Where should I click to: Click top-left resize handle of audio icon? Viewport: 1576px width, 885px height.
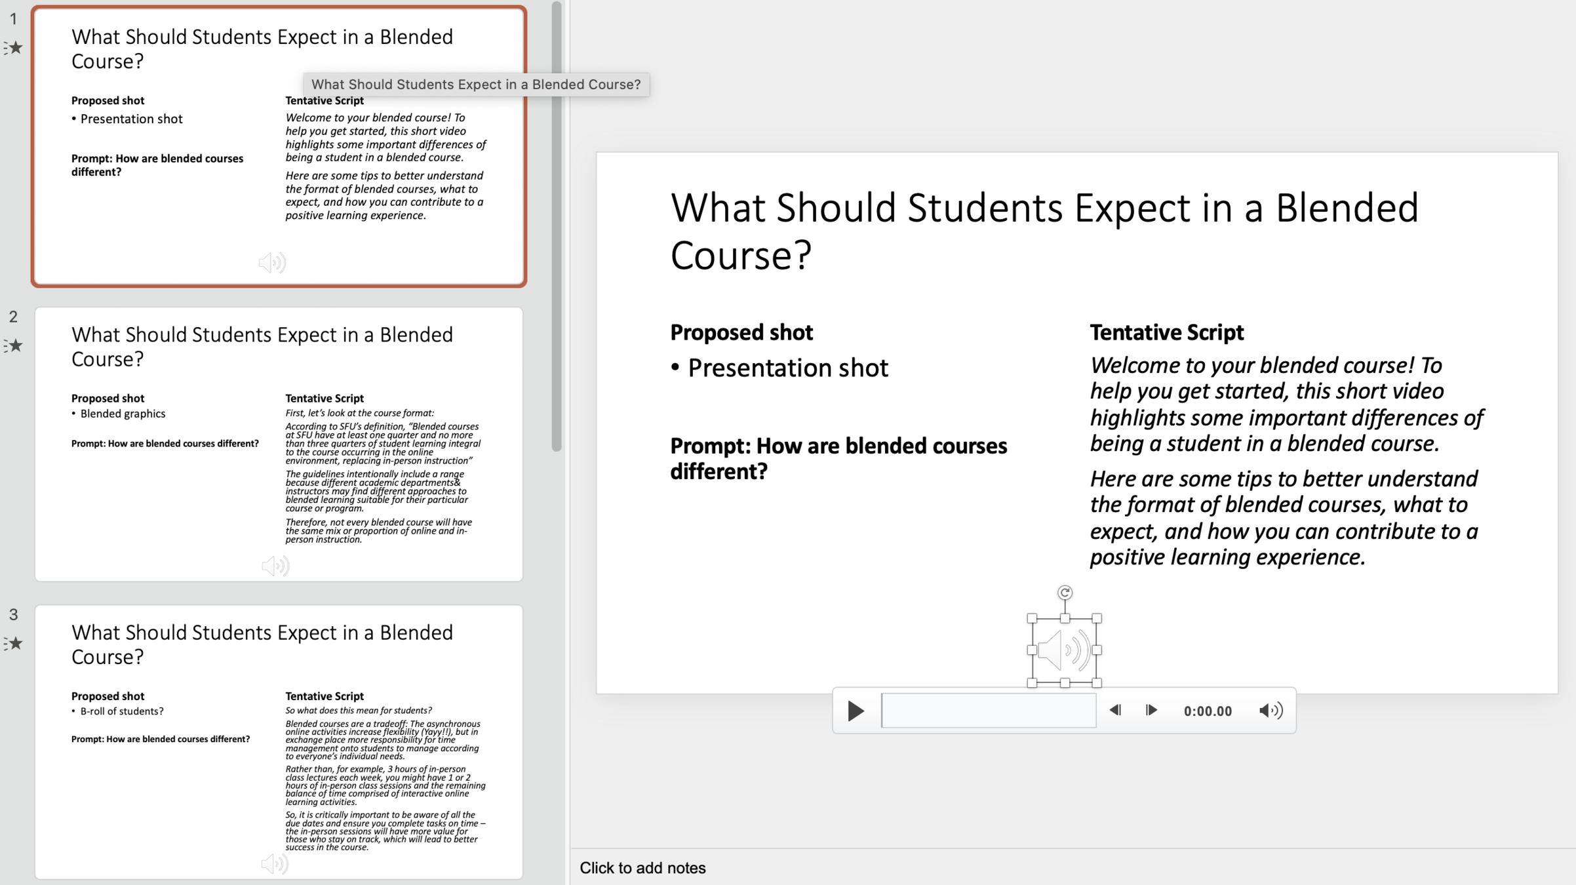click(x=1032, y=618)
